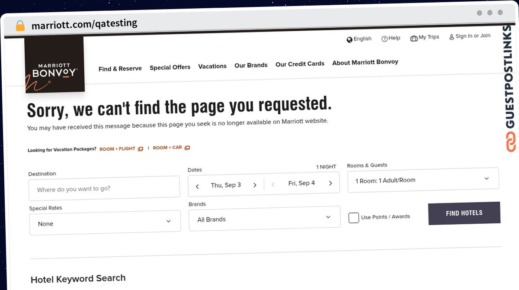
Task: Click the English language link
Action: (362, 39)
